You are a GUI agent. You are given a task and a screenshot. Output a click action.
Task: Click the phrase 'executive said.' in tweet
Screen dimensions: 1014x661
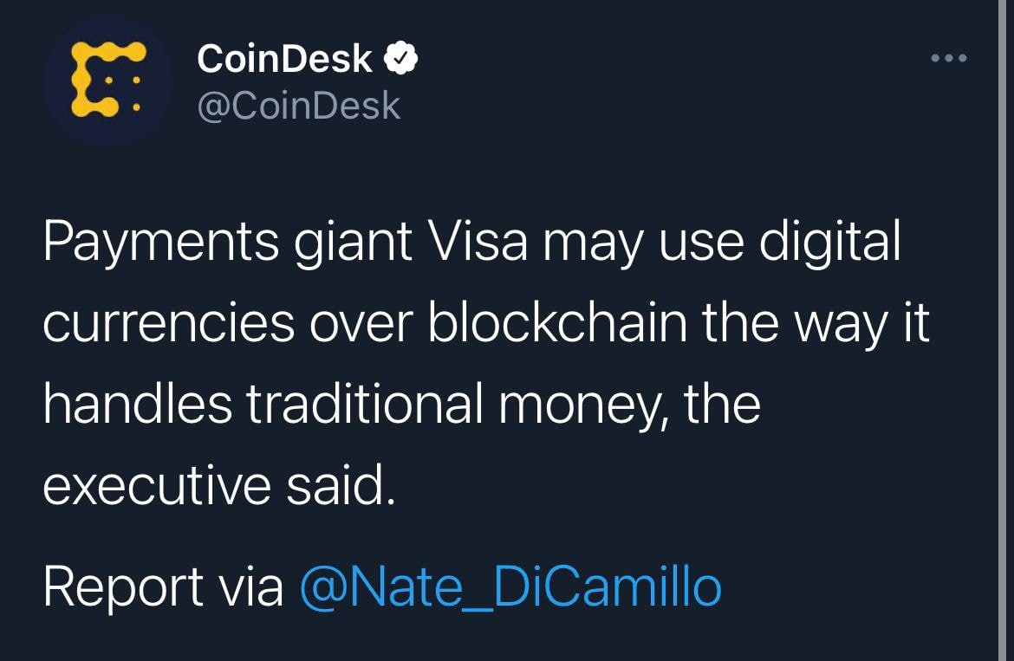click(219, 486)
